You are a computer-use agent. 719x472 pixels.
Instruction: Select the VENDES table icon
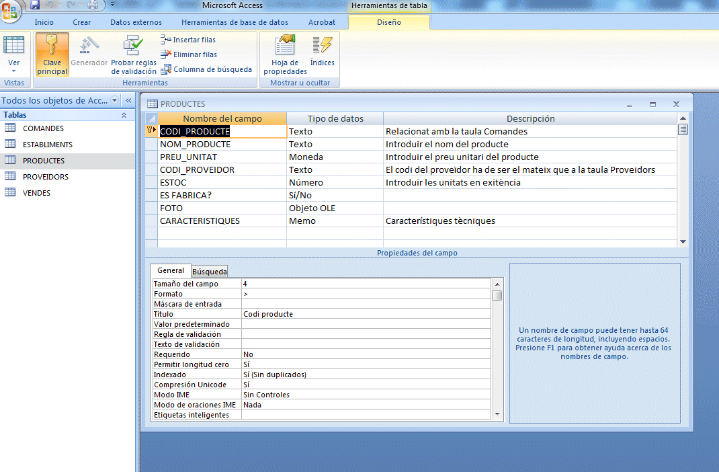(x=10, y=192)
